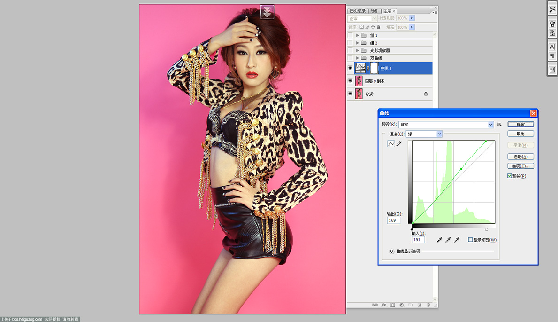Click the delete layer trash icon
This screenshot has height=322, width=558.
(x=428, y=305)
